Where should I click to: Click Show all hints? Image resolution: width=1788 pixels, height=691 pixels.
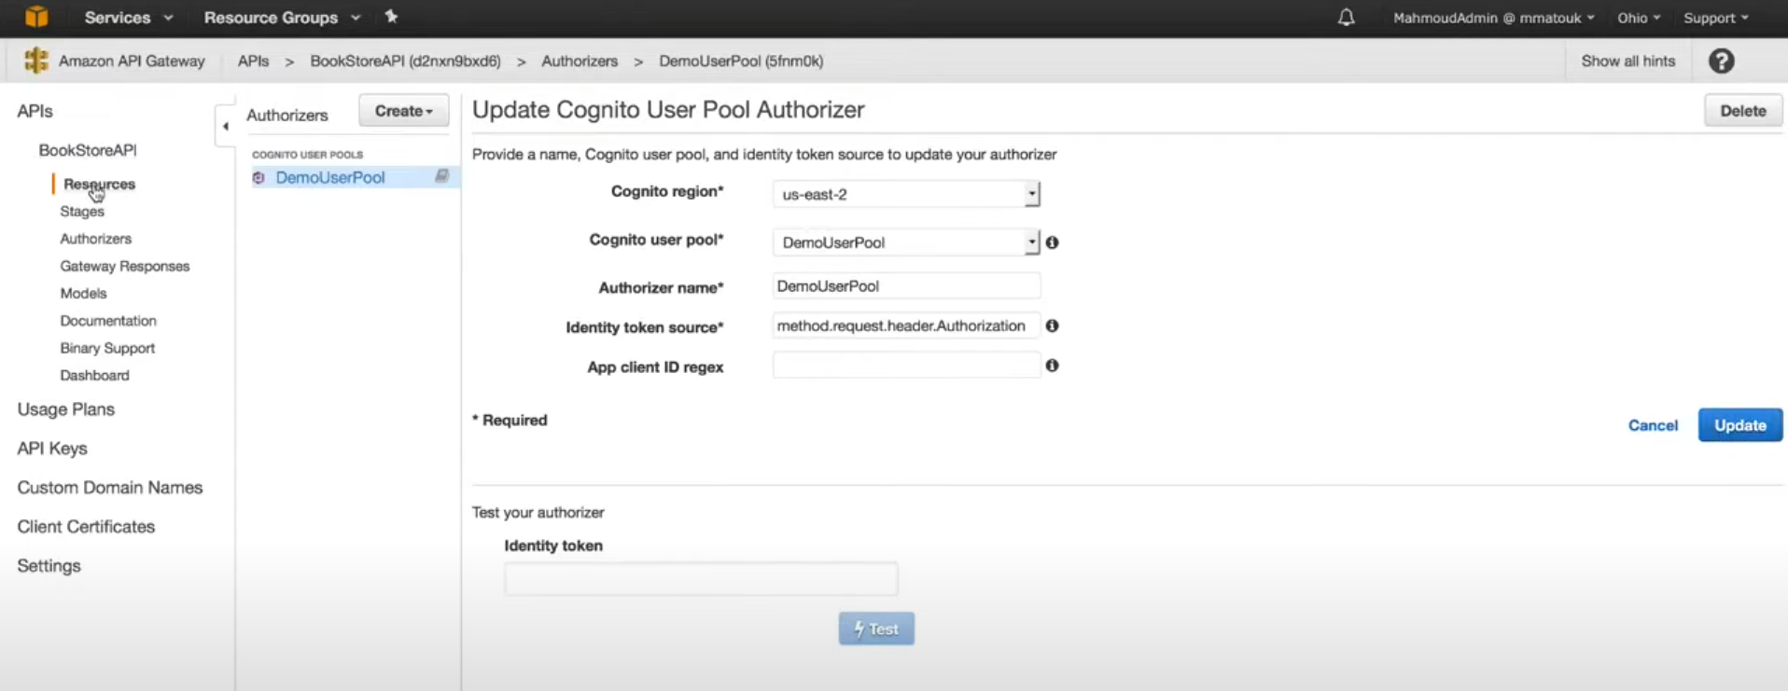[x=1627, y=61]
